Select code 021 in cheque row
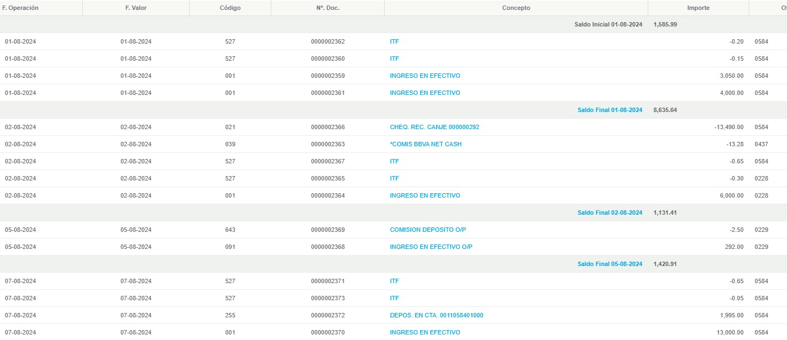787x340 pixels. 230,127
